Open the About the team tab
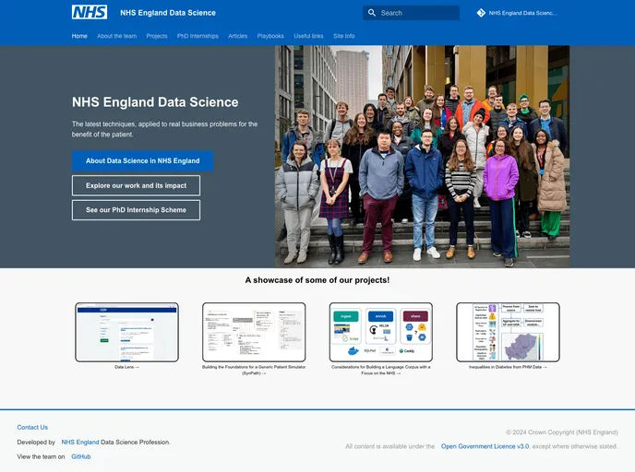 [116, 36]
